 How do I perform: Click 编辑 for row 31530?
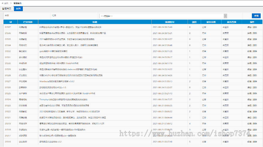pyautogui.click(x=249, y=64)
